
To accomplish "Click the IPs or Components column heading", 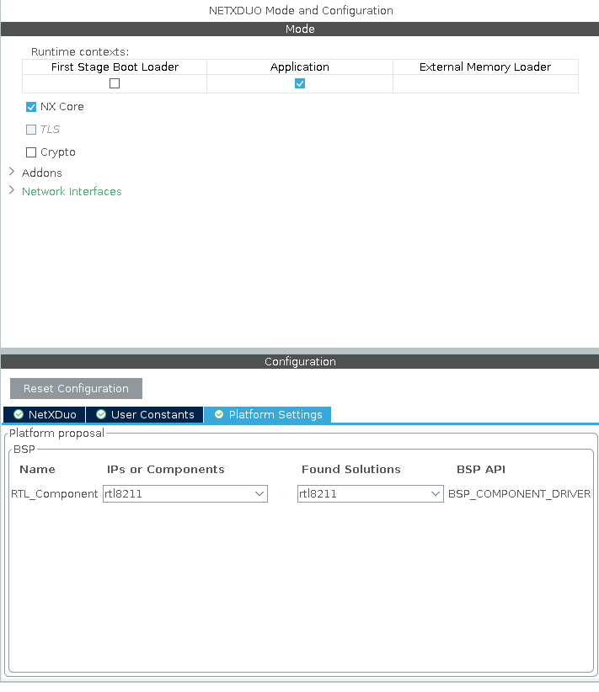I will click(x=166, y=469).
